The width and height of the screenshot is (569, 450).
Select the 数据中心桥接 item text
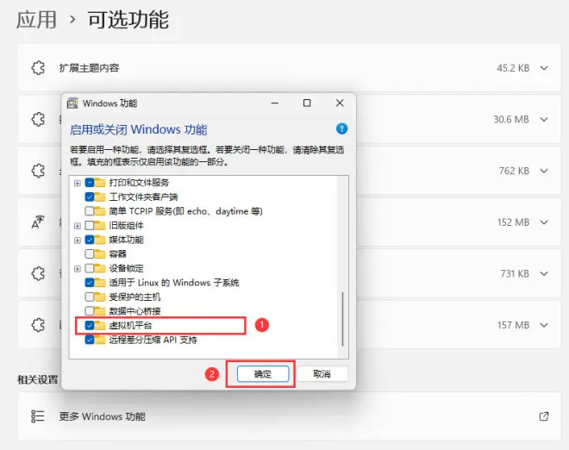pos(134,311)
